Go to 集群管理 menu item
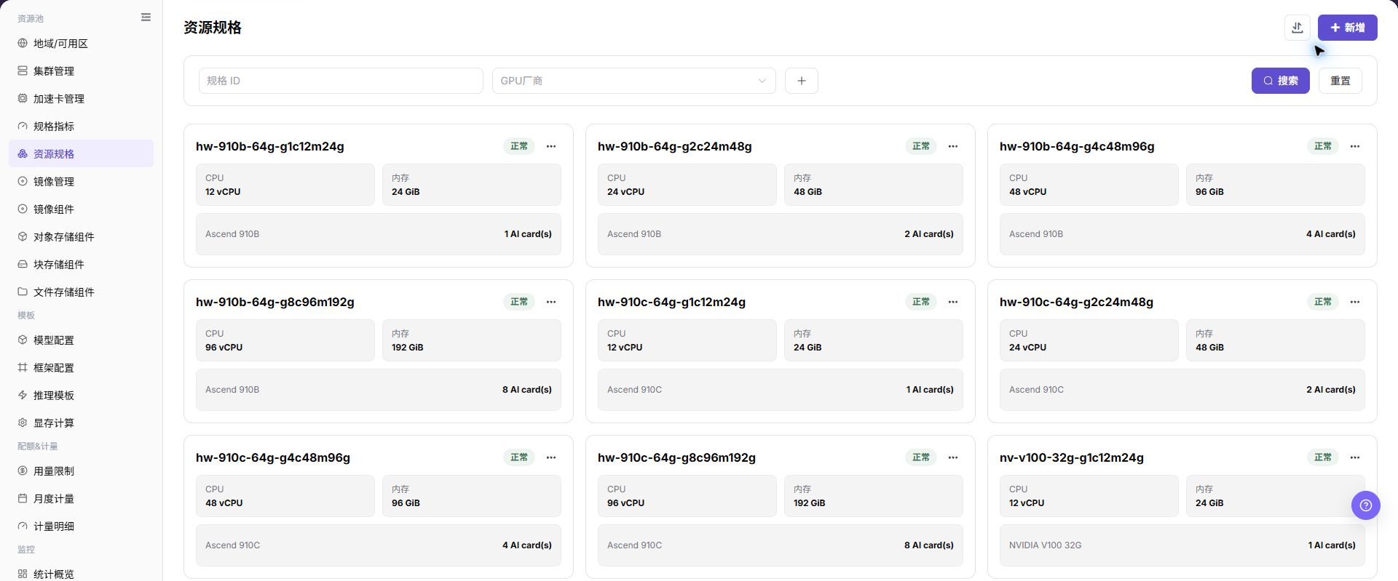 pyautogui.click(x=82, y=71)
